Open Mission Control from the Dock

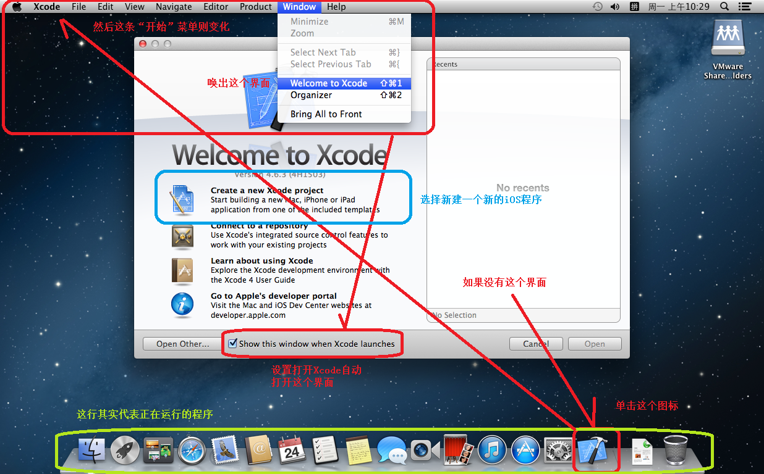click(158, 451)
